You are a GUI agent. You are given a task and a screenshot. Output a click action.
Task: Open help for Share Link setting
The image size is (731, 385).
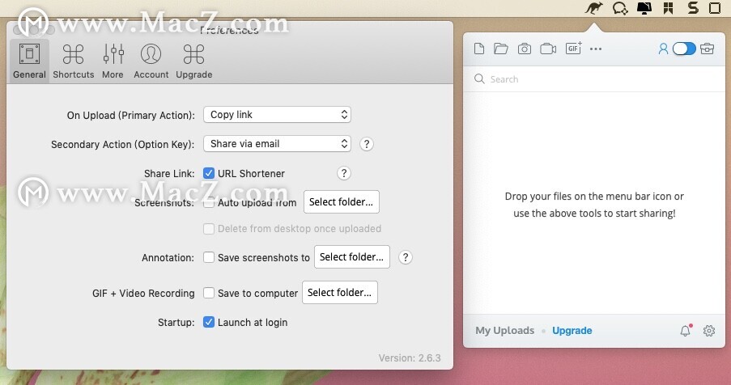343,173
